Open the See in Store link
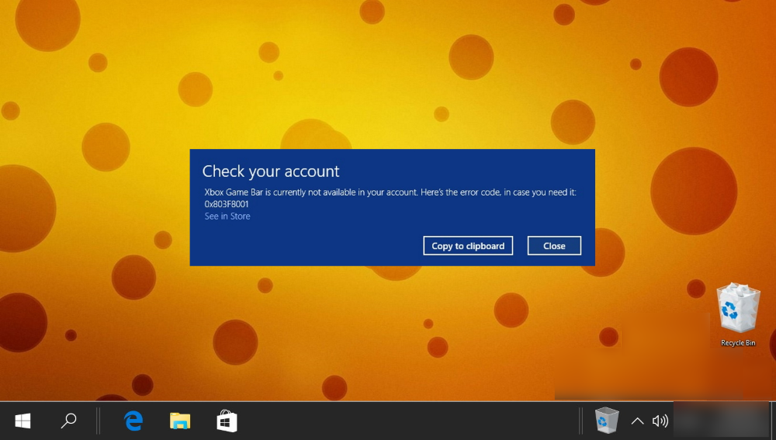The height and width of the screenshot is (440, 776). click(x=227, y=217)
